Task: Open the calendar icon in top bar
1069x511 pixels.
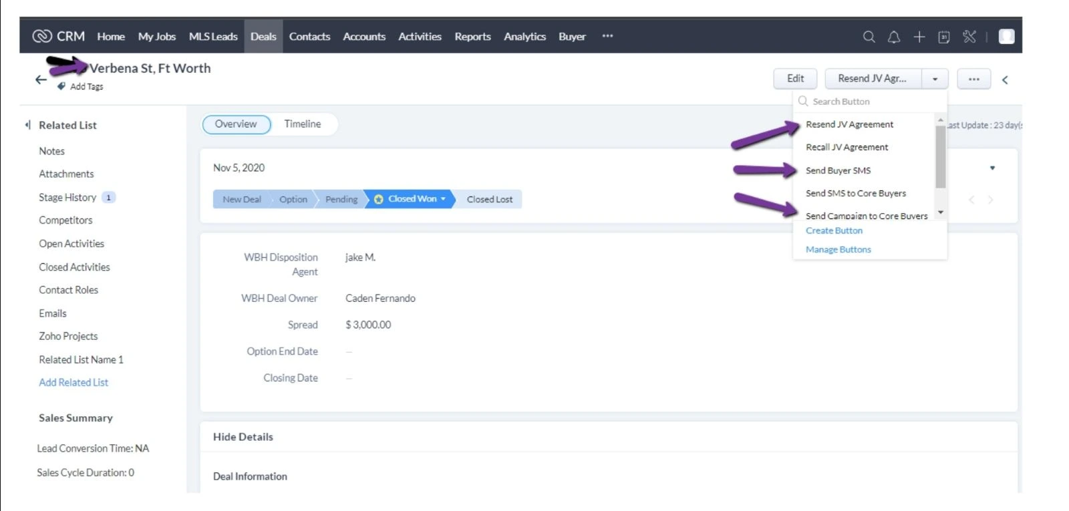Action: click(944, 37)
